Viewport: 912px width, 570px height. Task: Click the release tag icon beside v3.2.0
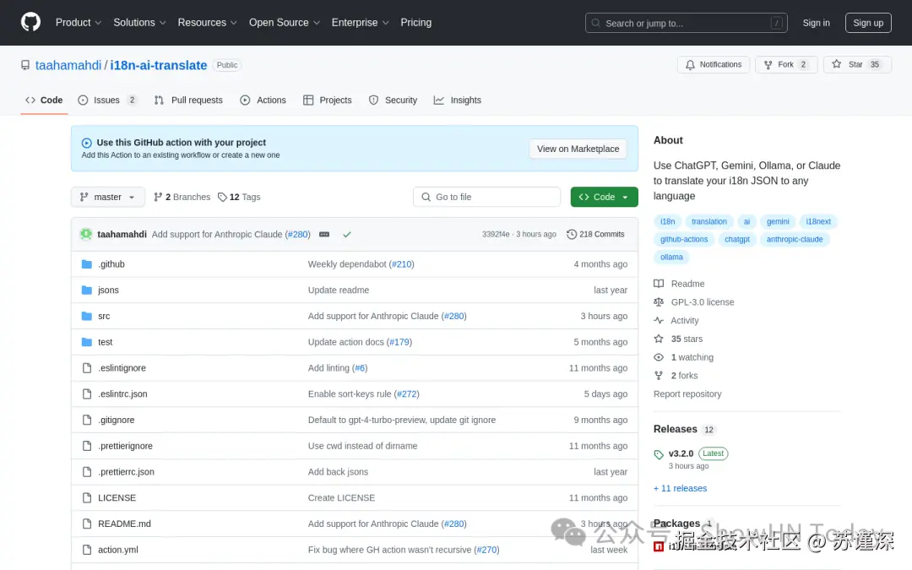pyautogui.click(x=659, y=454)
